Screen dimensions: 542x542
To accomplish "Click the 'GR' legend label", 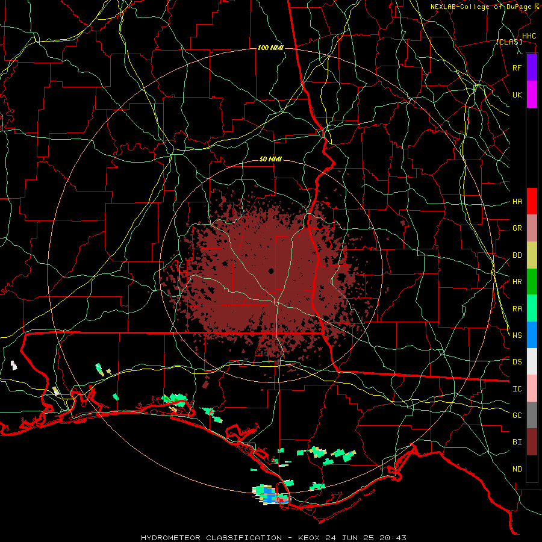I will point(517,228).
